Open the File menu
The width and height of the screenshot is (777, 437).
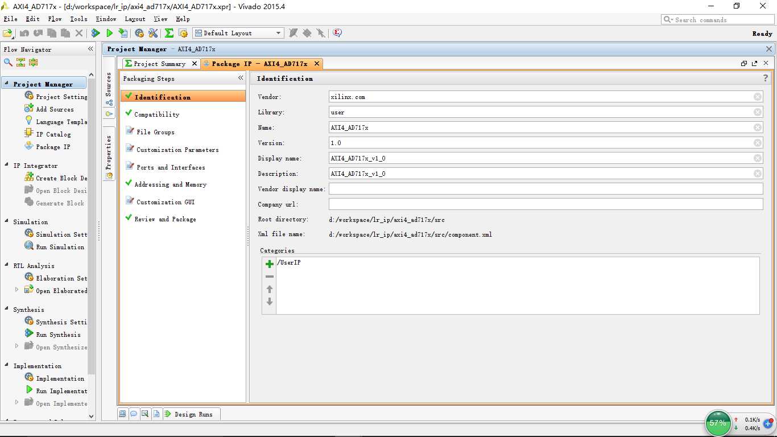coord(10,19)
